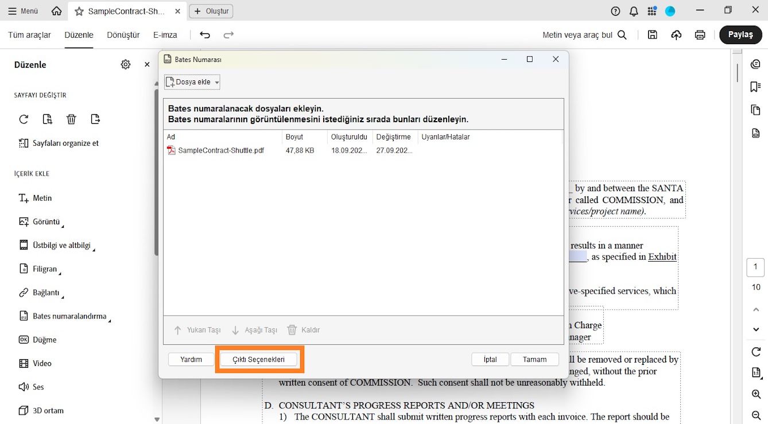Viewport: 768px width, 424px height.
Task: Open the Menü hamburger menu
Action: [23, 11]
